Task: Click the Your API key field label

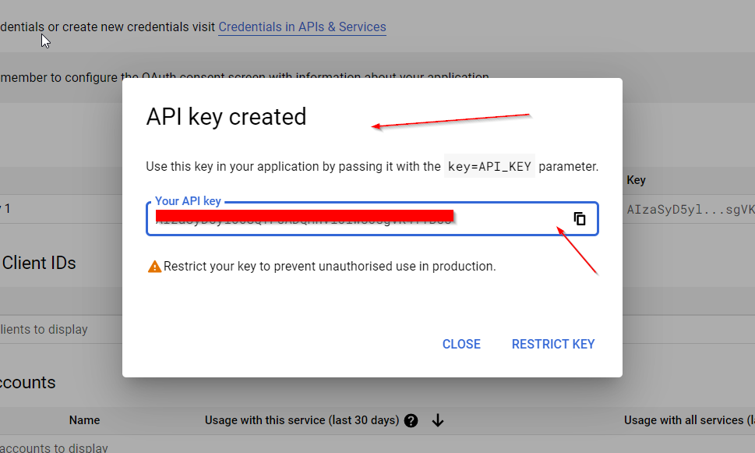Action: [188, 201]
